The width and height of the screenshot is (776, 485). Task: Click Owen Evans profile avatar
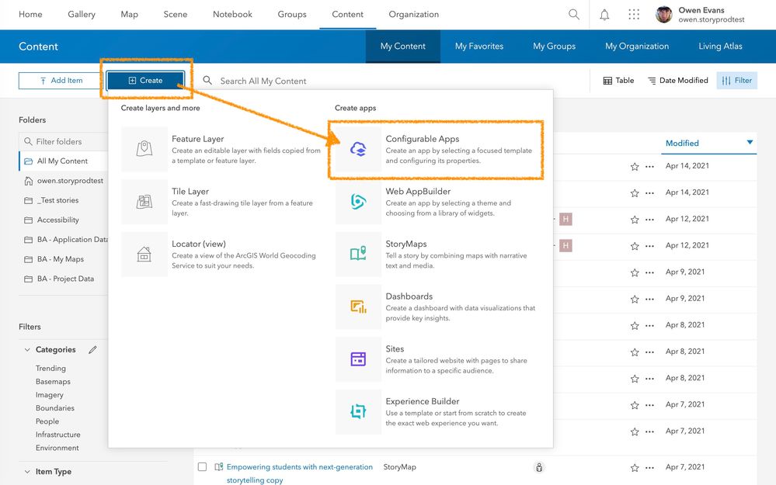click(664, 14)
